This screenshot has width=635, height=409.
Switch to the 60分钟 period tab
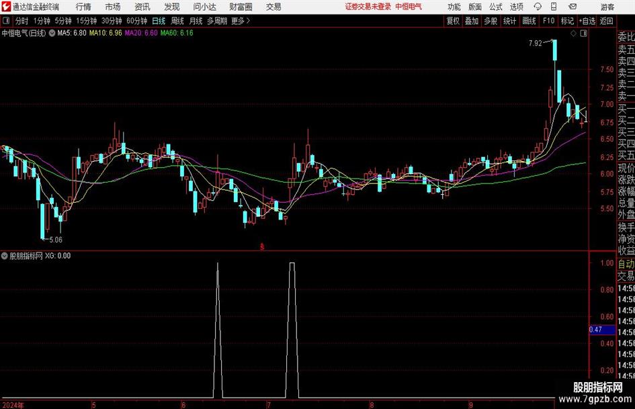pos(136,21)
